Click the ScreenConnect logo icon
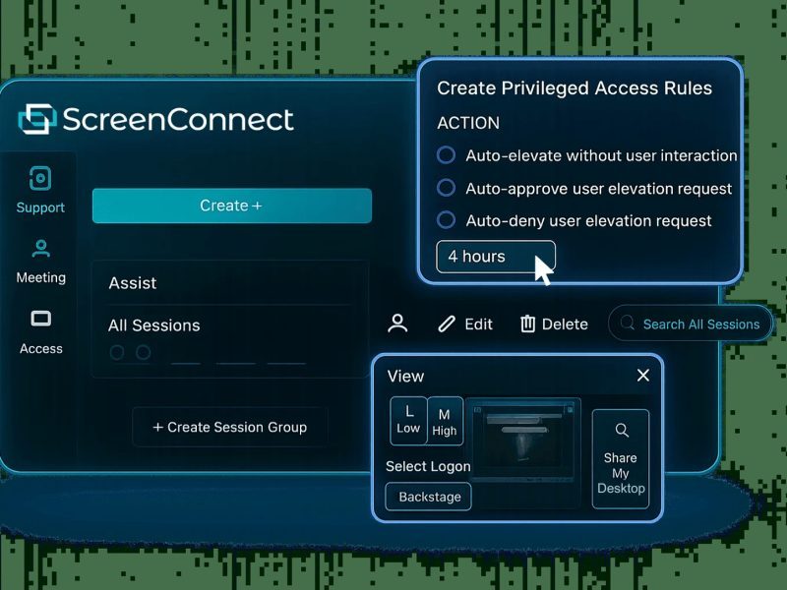787x590 pixels. click(37, 119)
